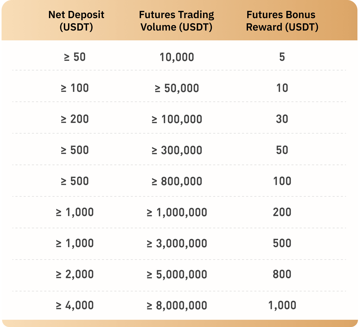Select the ≥ 800,000 trading volume cell
Viewport: 359px width, 327px height.
(x=177, y=181)
